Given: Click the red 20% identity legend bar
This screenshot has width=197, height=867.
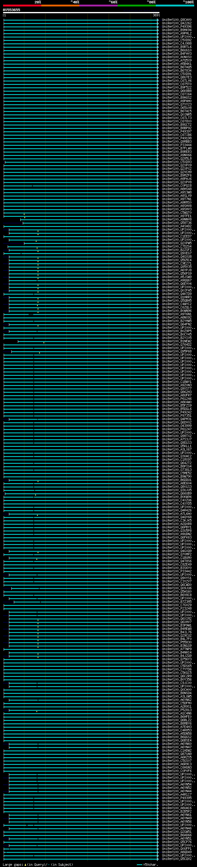Looking at the screenshot, I should click(x=22, y=6).
